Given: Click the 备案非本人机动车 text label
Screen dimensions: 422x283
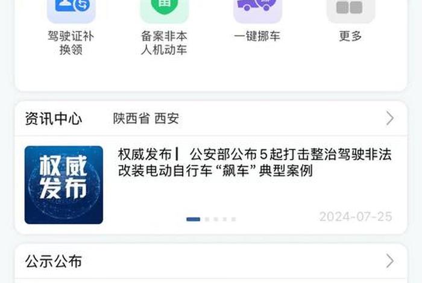Looking at the screenshot, I should click(x=164, y=43).
